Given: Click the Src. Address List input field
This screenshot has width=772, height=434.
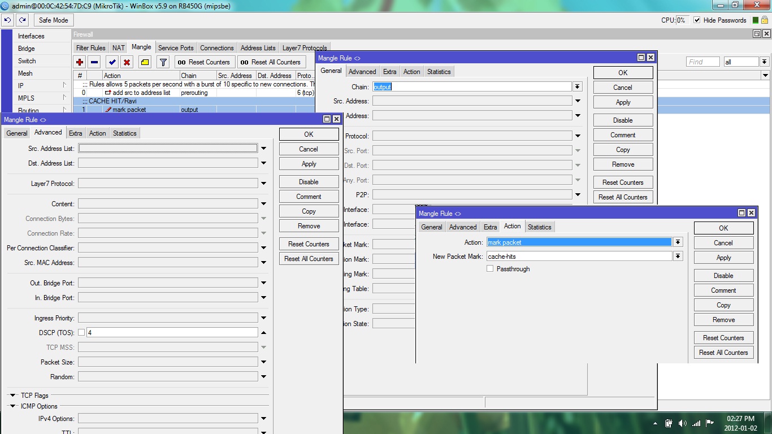Looking at the screenshot, I should [168, 149].
